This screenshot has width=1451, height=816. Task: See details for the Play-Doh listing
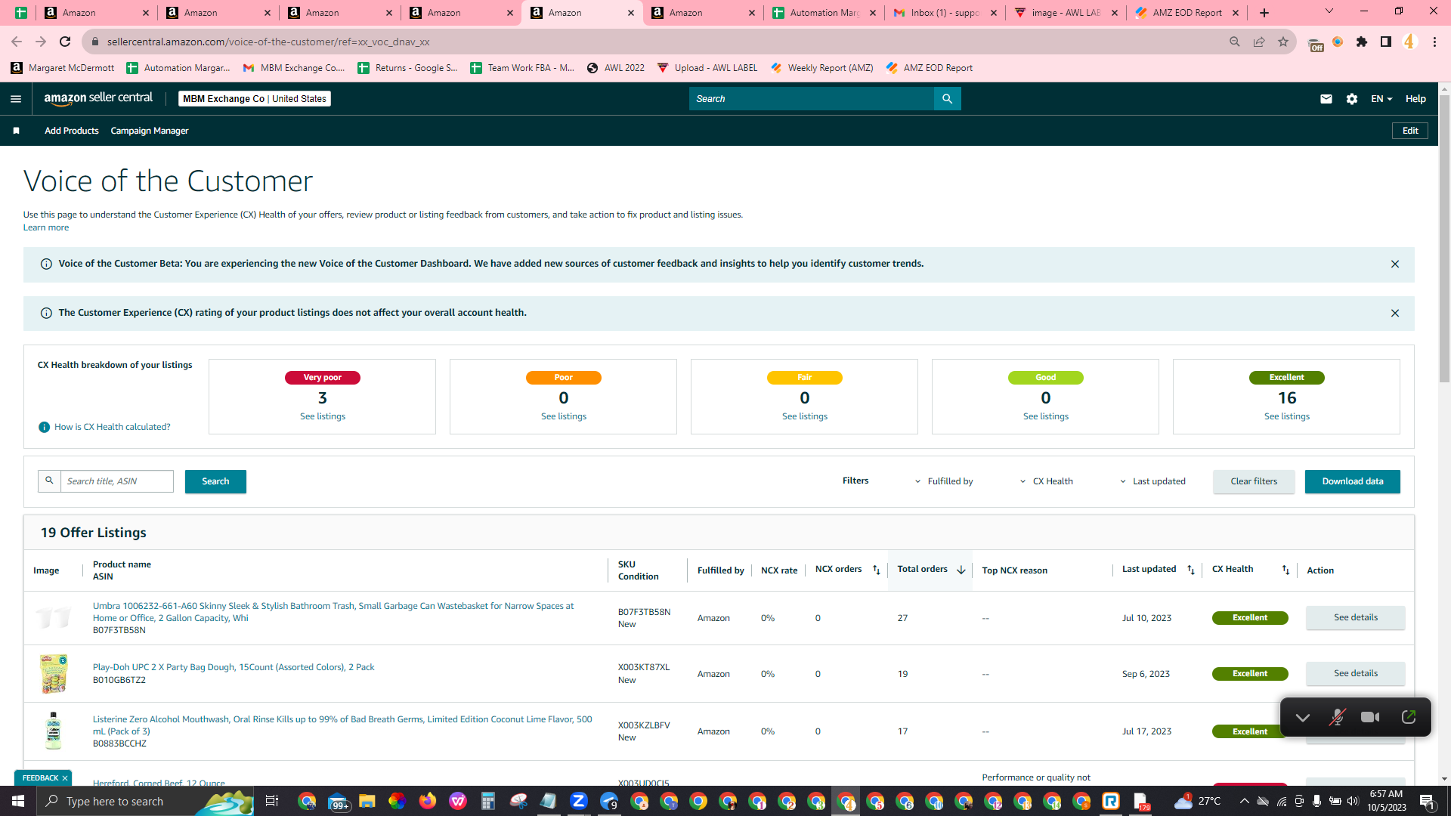[x=1356, y=673]
